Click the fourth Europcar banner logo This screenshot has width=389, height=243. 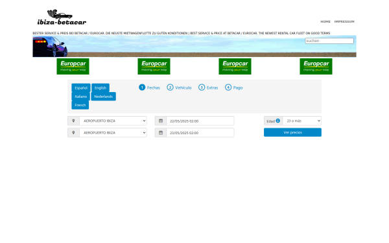(x=316, y=67)
